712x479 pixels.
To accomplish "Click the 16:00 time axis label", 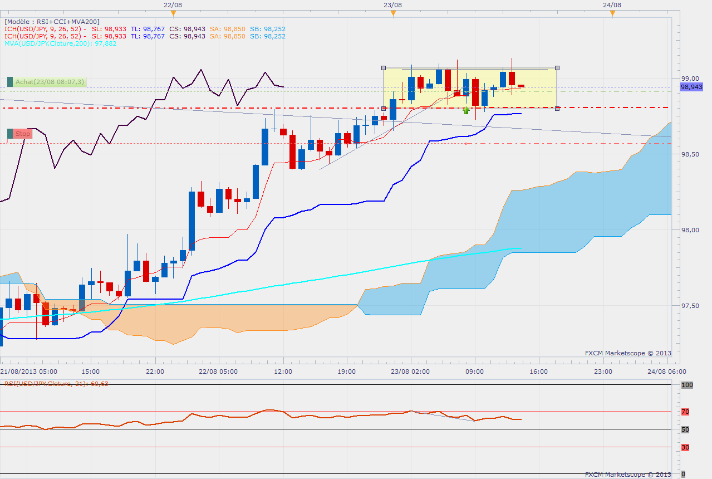I will pos(538,372).
